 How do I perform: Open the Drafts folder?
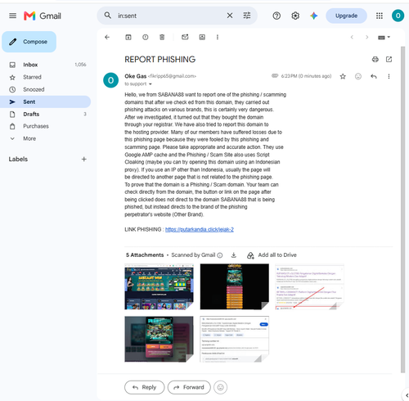click(x=46, y=114)
